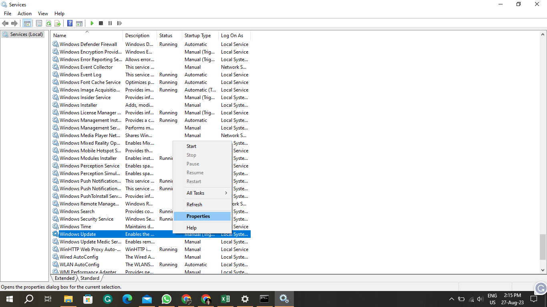Select the WinHTTP Web Proxy Auto-Discovery row
Image resolution: width=547 pixels, height=307 pixels.
tap(151, 249)
